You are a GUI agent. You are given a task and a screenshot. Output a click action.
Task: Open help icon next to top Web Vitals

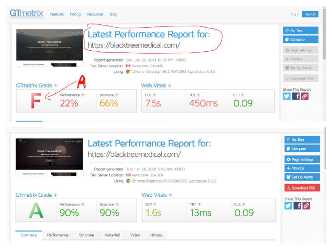pos(170,85)
